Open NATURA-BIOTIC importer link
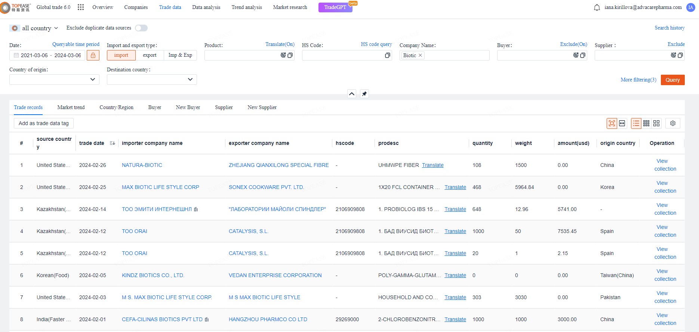 click(x=142, y=165)
